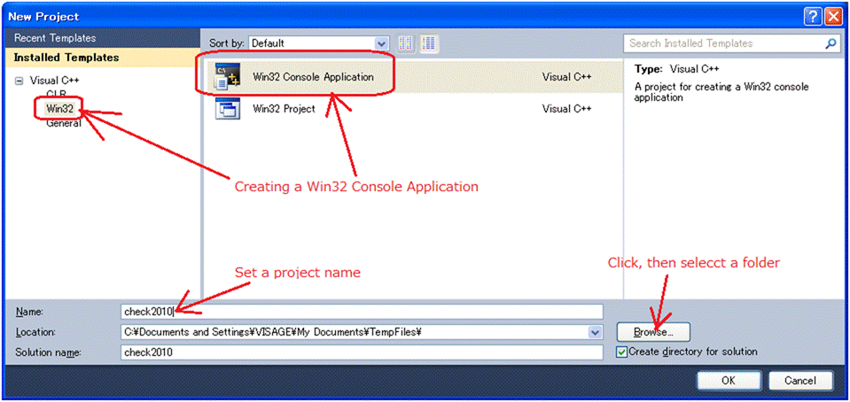Expand the Location path dropdown
Viewport: 850px width, 402px height.
pyautogui.click(x=595, y=332)
